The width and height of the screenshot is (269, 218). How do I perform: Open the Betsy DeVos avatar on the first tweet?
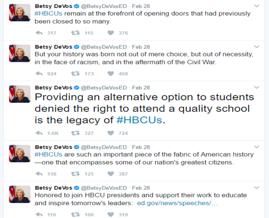19,13
